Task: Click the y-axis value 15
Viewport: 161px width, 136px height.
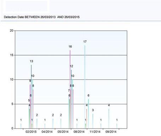Action: [x=12, y=55]
